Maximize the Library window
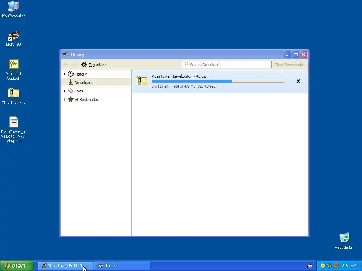This screenshot has width=362, height=271. pos(296,55)
